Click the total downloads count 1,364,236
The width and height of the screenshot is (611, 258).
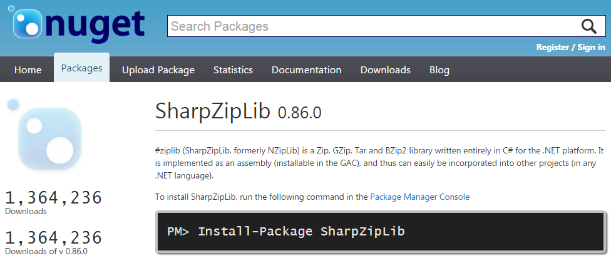tap(53, 198)
